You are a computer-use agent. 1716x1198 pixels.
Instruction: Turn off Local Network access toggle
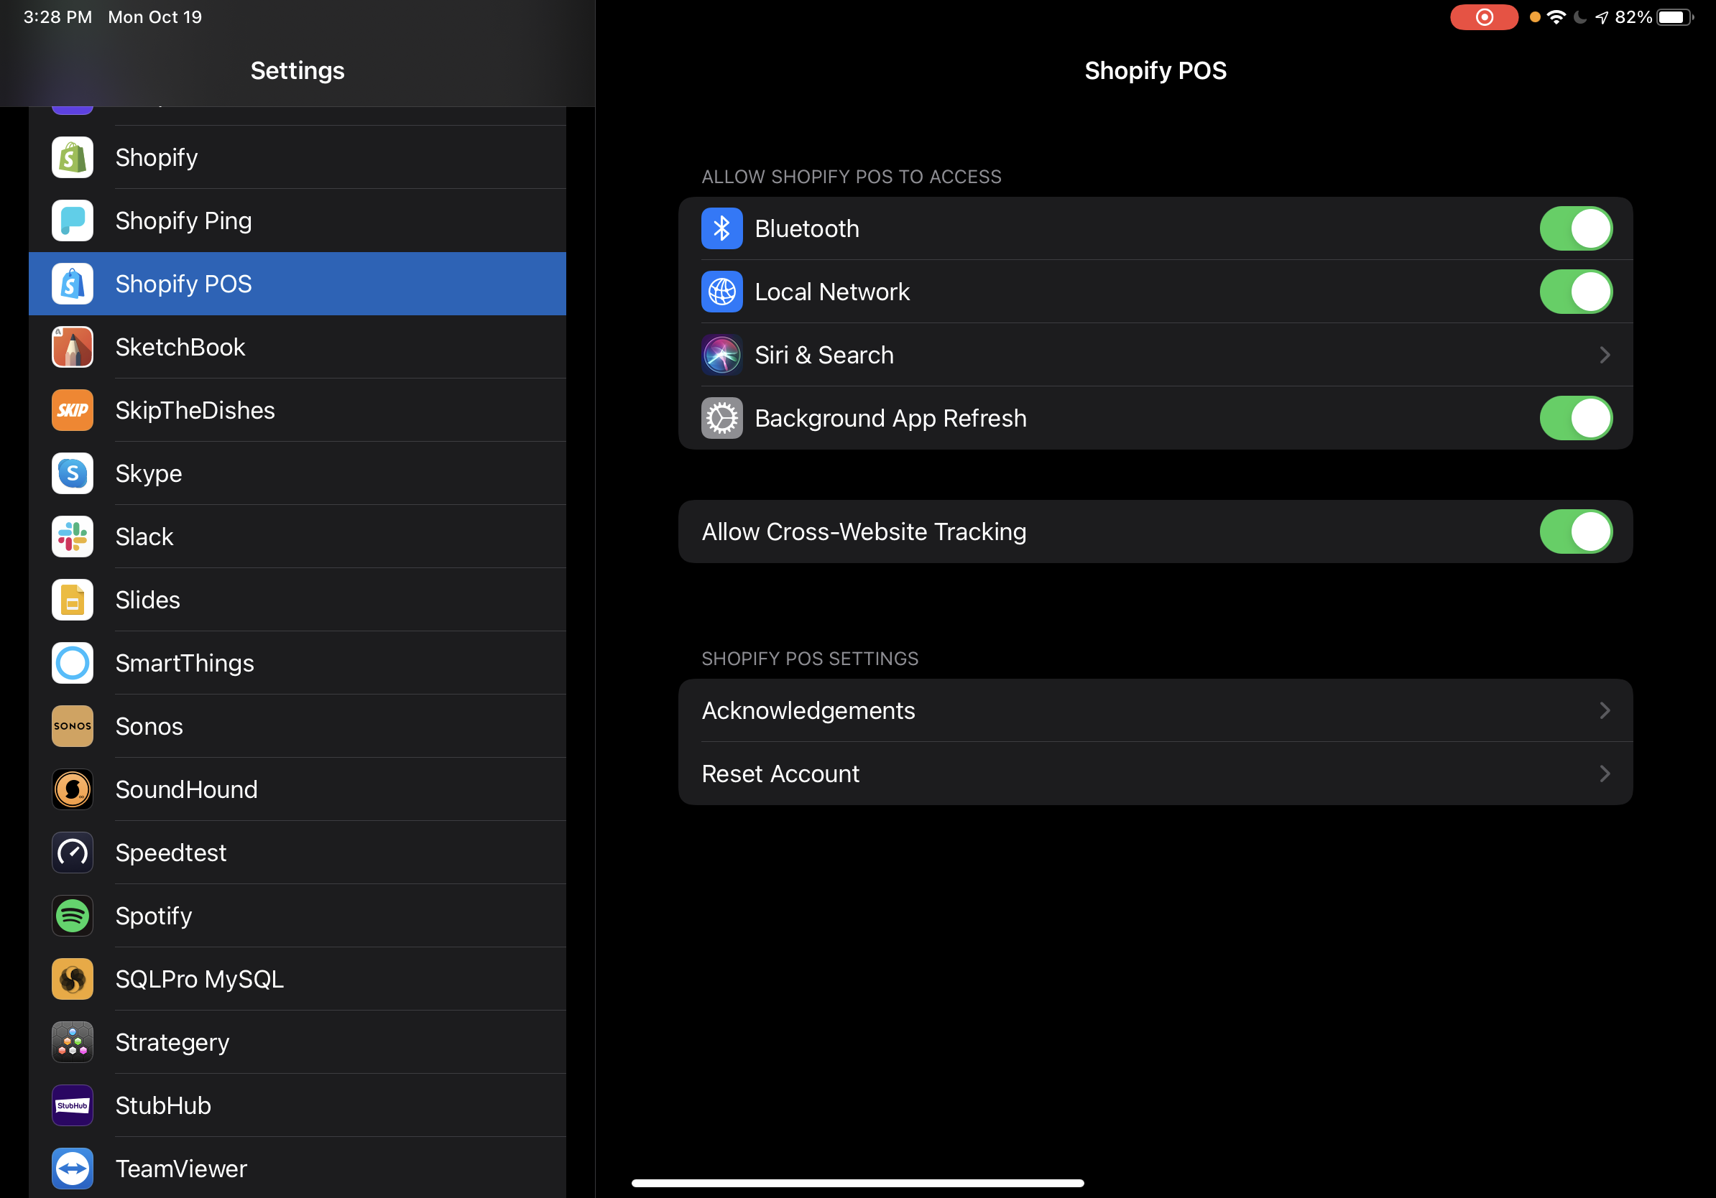pos(1577,292)
